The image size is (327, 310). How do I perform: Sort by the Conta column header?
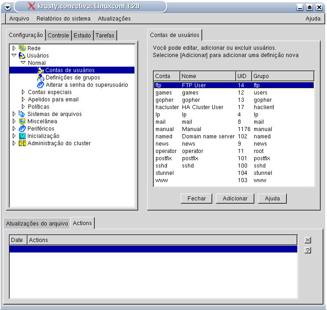(x=166, y=76)
